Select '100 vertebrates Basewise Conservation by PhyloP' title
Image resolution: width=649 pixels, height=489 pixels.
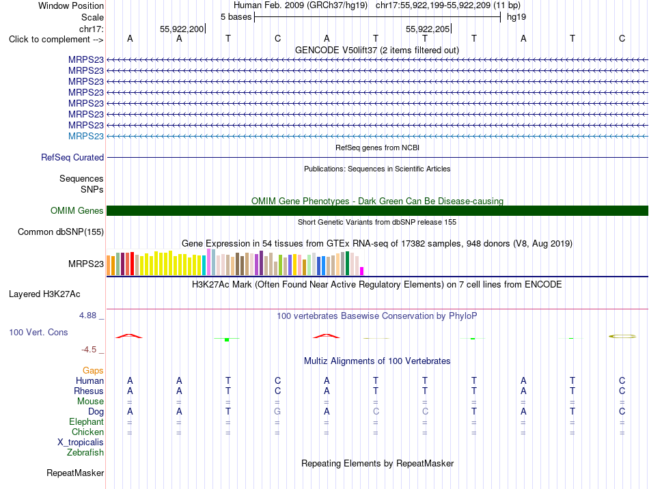377,316
